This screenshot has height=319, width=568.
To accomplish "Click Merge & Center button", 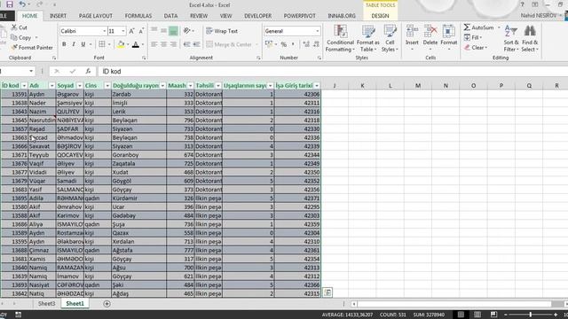I will point(229,44).
